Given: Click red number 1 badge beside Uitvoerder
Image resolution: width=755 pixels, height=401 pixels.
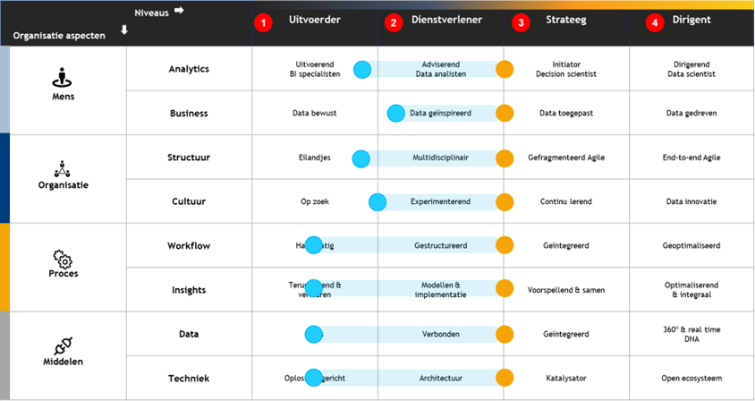Looking at the screenshot, I should click(x=262, y=23).
